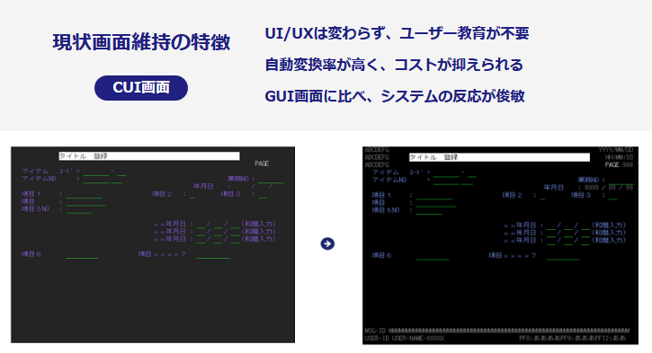
Task: Click the 項目××××7 input underline in left screen
Action: point(213,258)
